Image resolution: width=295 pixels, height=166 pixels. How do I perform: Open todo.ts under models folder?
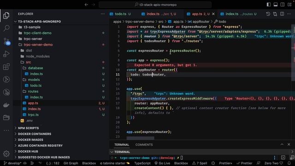coord(36,85)
